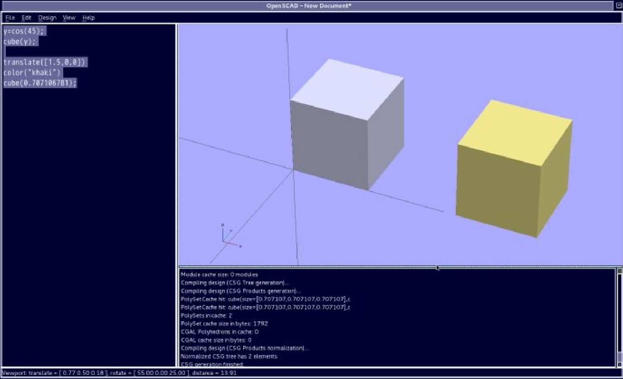Click the splitter between viewport and console

click(x=398, y=267)
